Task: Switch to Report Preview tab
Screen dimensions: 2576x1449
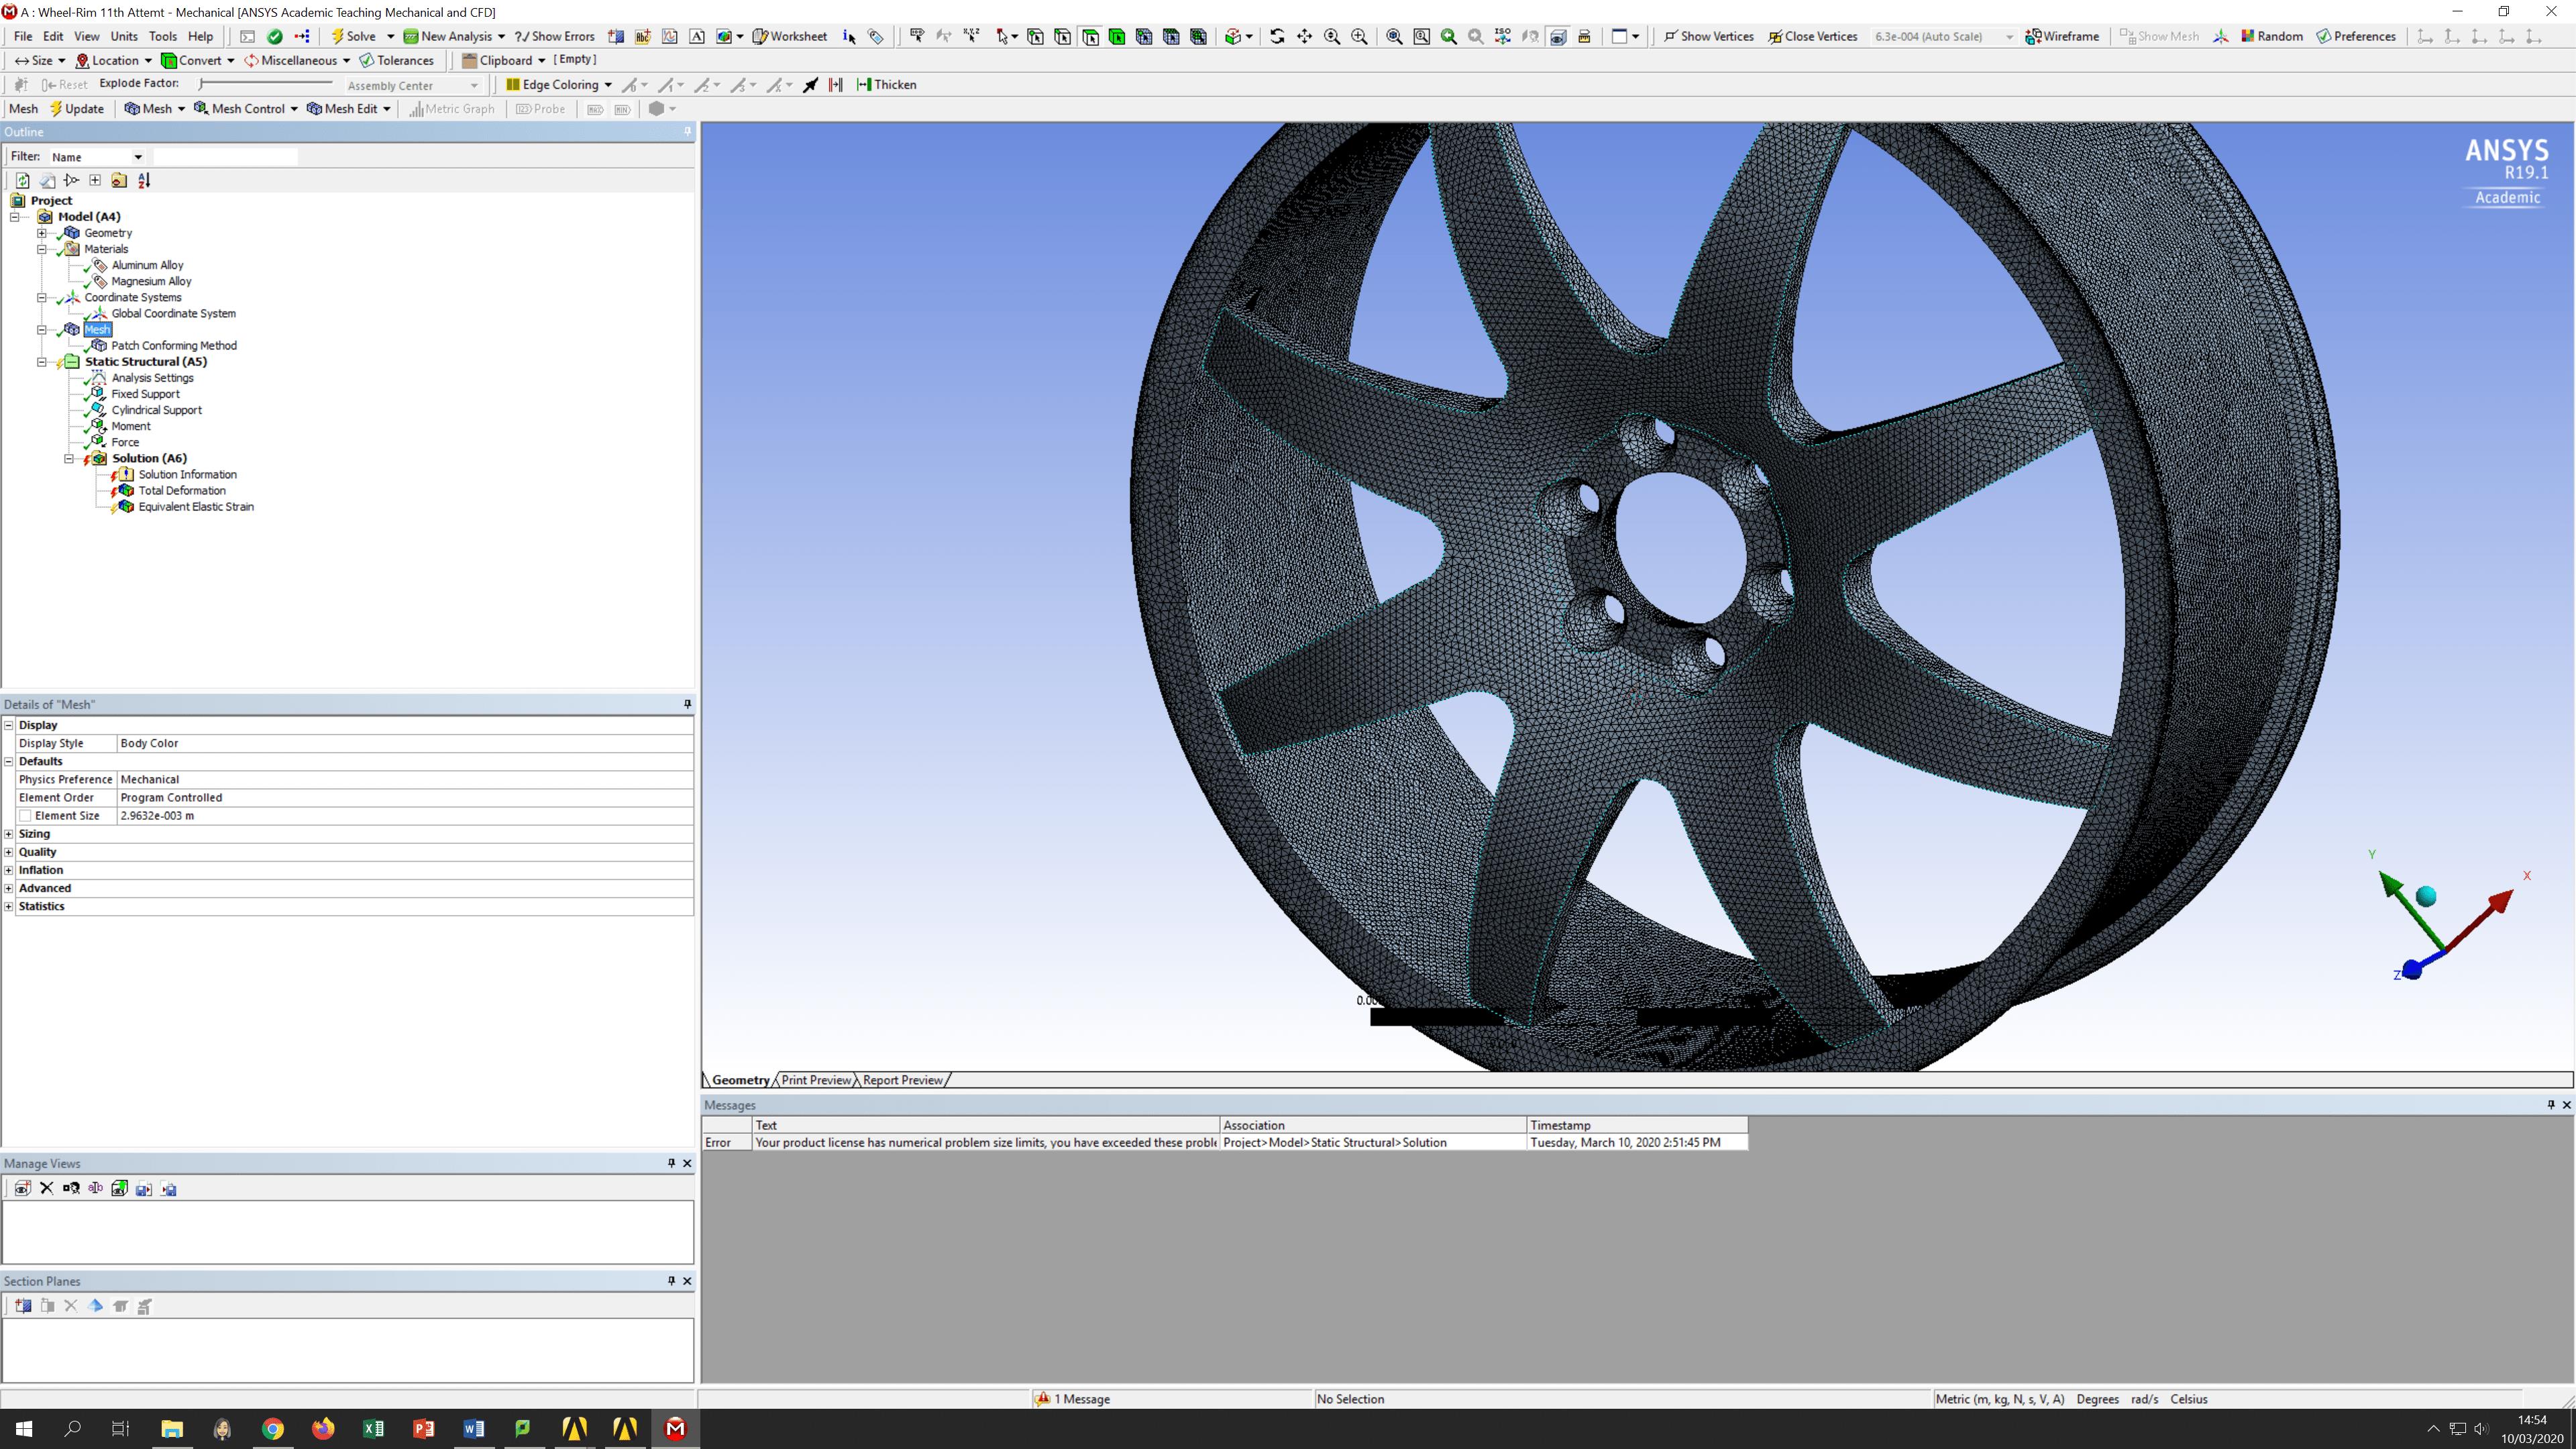Action: pyautogui.click(x=902, y=1080)
